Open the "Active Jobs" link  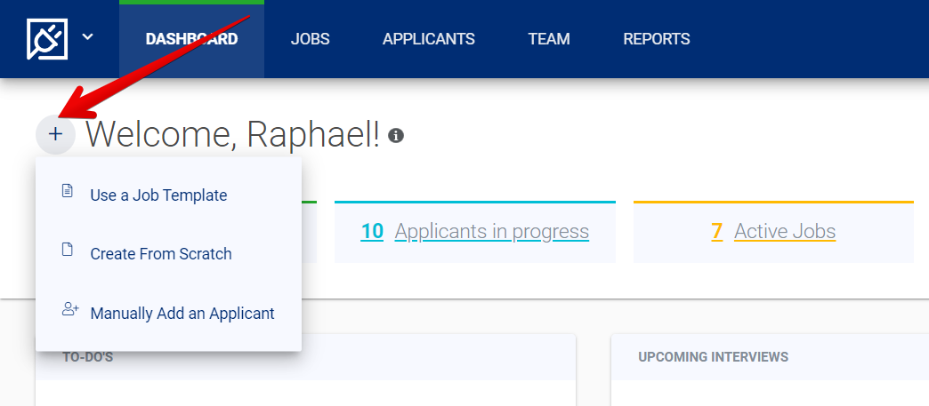785,232
